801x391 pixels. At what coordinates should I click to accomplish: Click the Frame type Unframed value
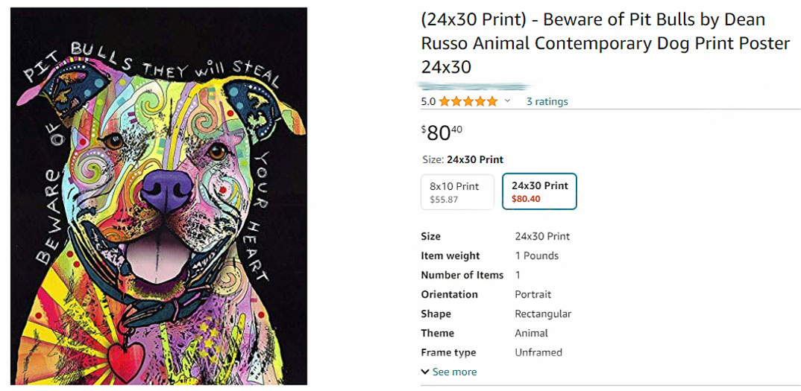point(538,352)
